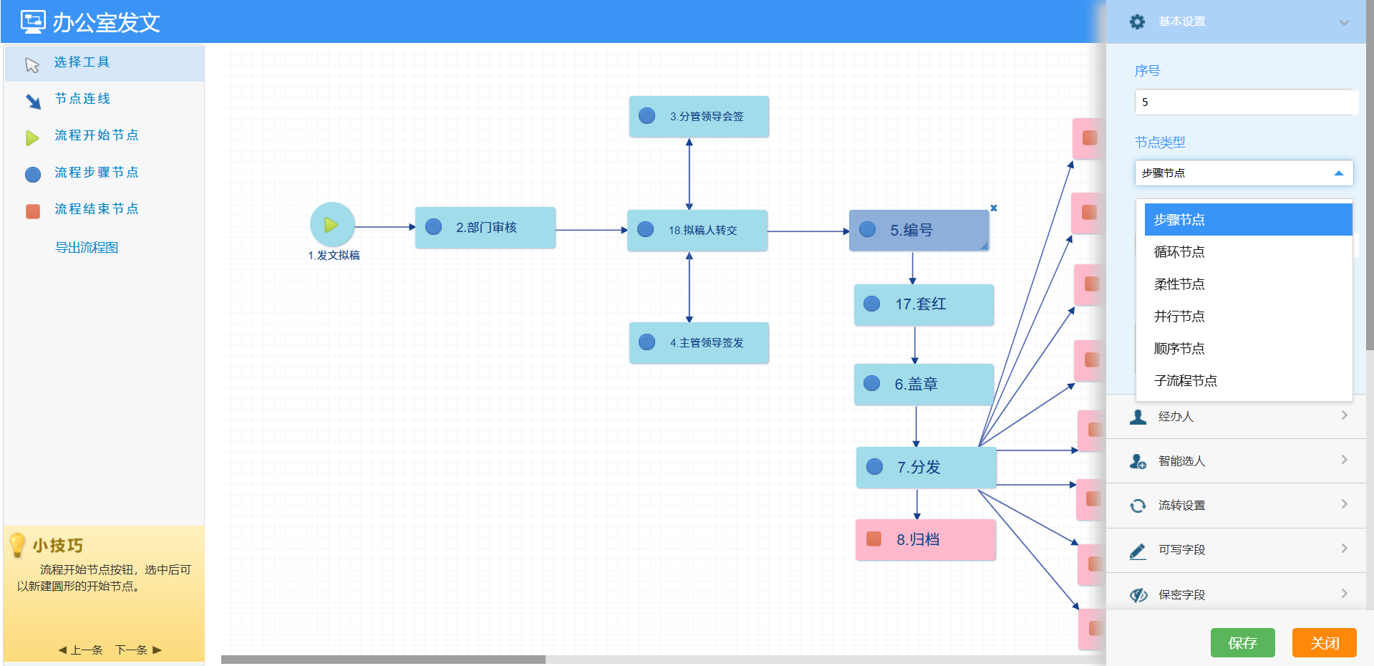The image size is (1374, 666).
Task: Collapse the 基本设置 panel chevron
Action: [1344, 23]
